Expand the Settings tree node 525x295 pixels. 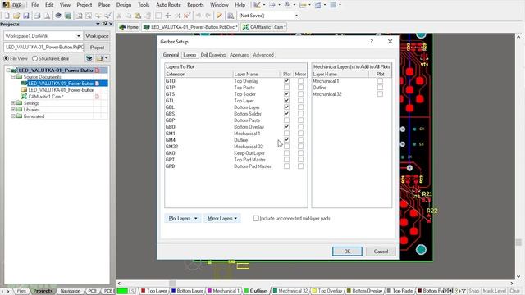click(13, 103)
